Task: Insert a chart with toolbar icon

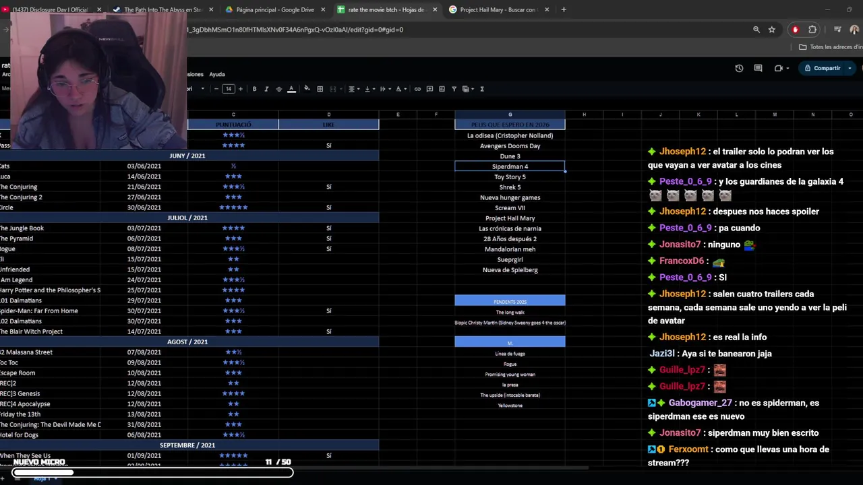Action: pyautogui.click(x=442, y=89)
